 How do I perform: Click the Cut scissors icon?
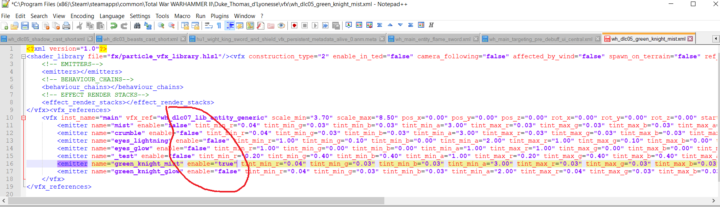(x=80, y=26)
